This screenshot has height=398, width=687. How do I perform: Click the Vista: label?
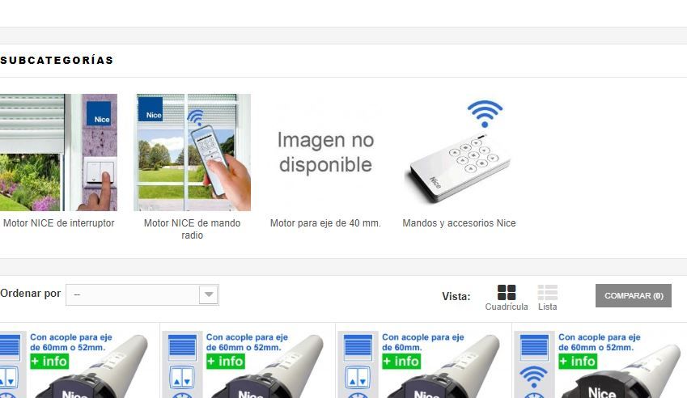click(456, 296)
